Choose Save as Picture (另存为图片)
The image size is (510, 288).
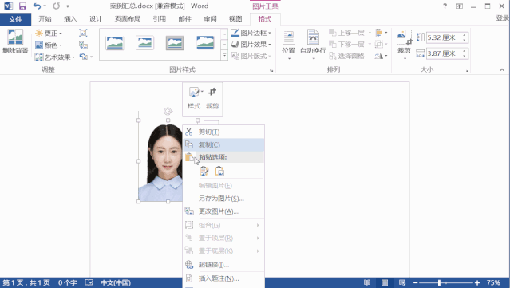pyautogui.click(x=223, y=199)
